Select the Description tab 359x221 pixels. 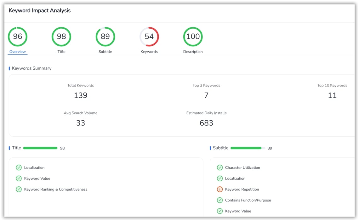pyautogui.click(x=193, y=51)
